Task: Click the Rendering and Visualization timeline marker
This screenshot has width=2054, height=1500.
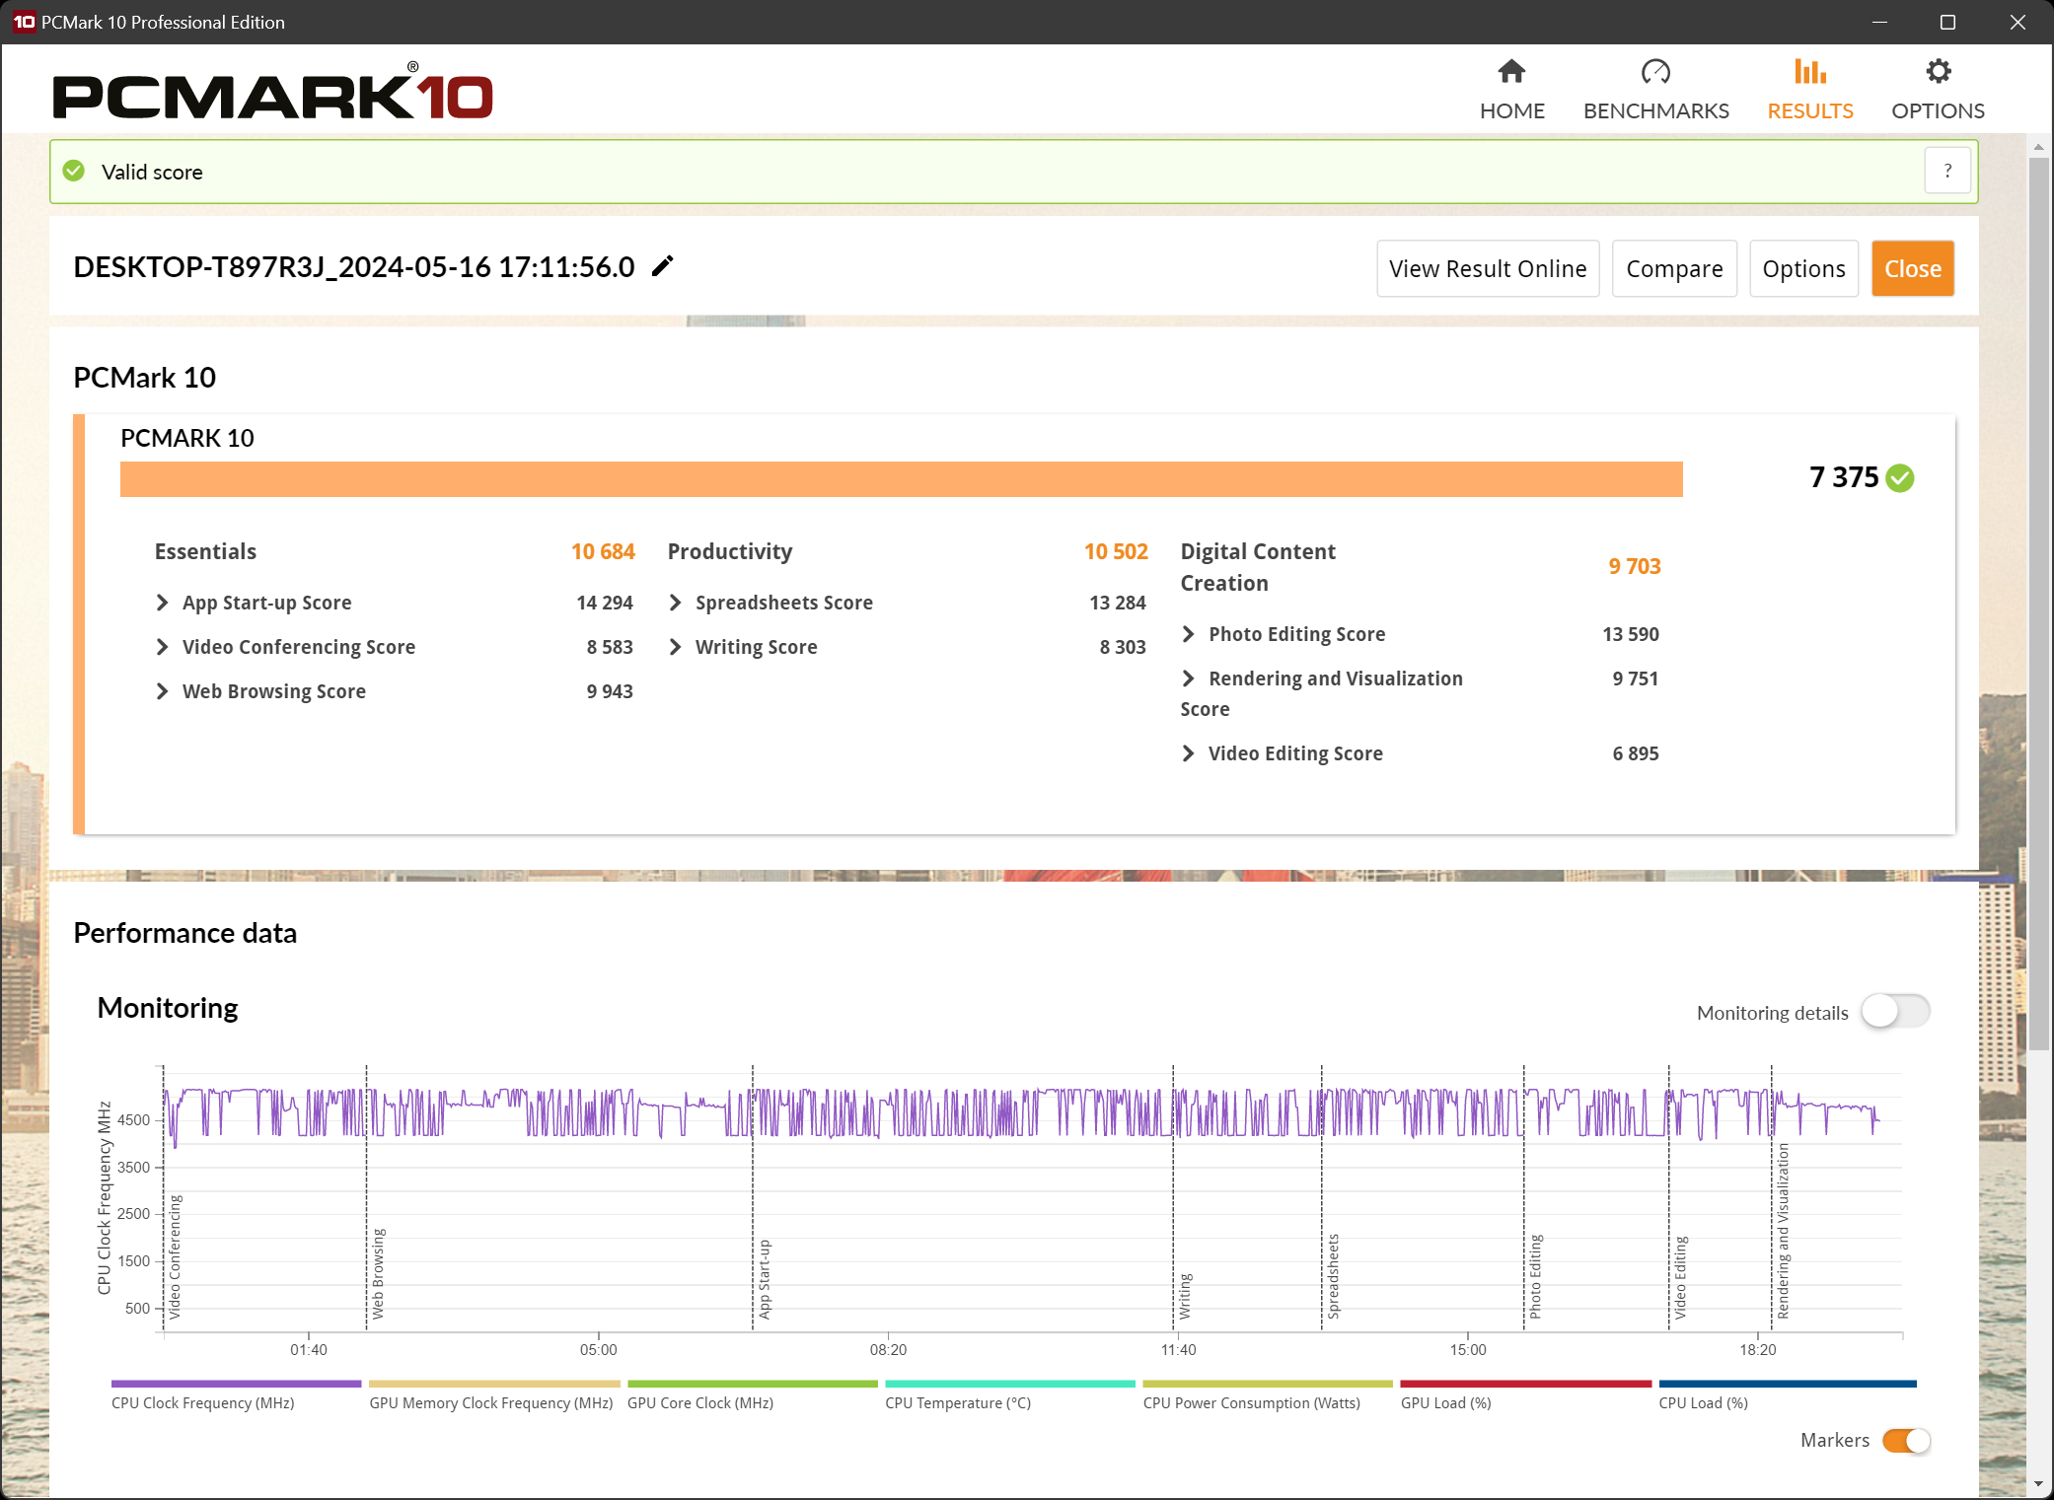Action: coord(1783,1231)
